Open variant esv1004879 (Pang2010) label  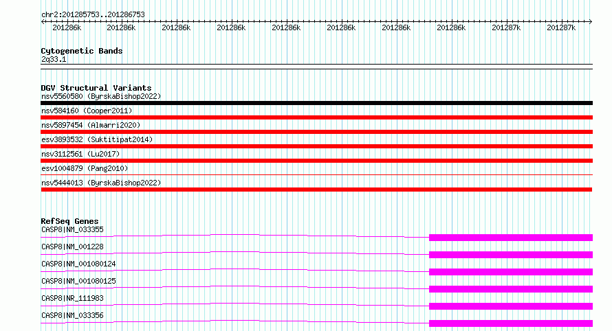pyautogui.click(x=85, y=168)
